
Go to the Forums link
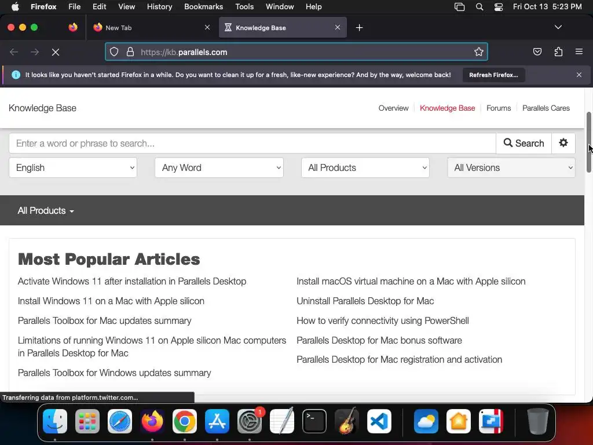point(499,108)
